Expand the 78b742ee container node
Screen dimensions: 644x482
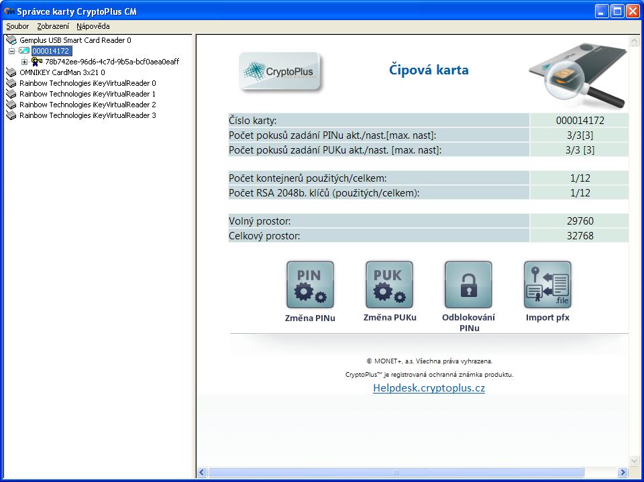(x=25, y=62)
